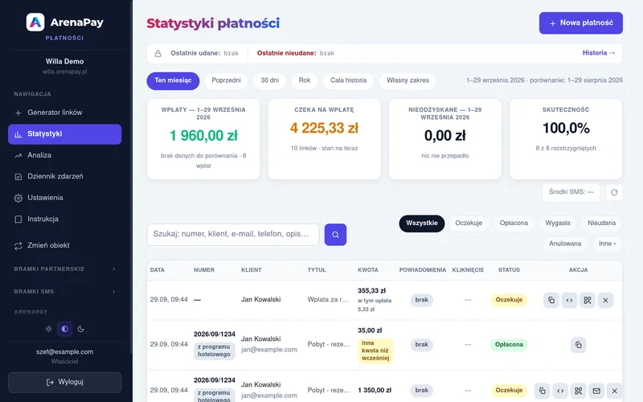Image resolution: width=643 pixels, height=402 pixels.
Task: Copy link for the 35,00 zł Opłacona row
Action: point(578,345)
